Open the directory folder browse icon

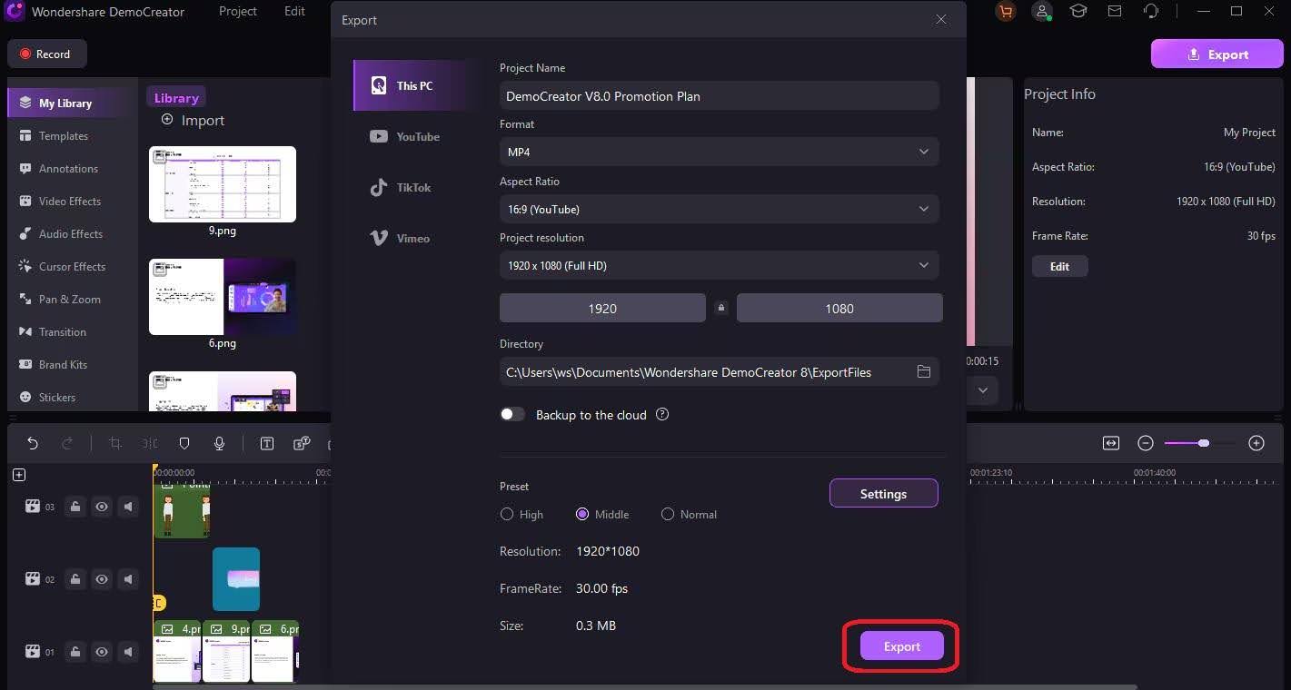pos(923,371)
